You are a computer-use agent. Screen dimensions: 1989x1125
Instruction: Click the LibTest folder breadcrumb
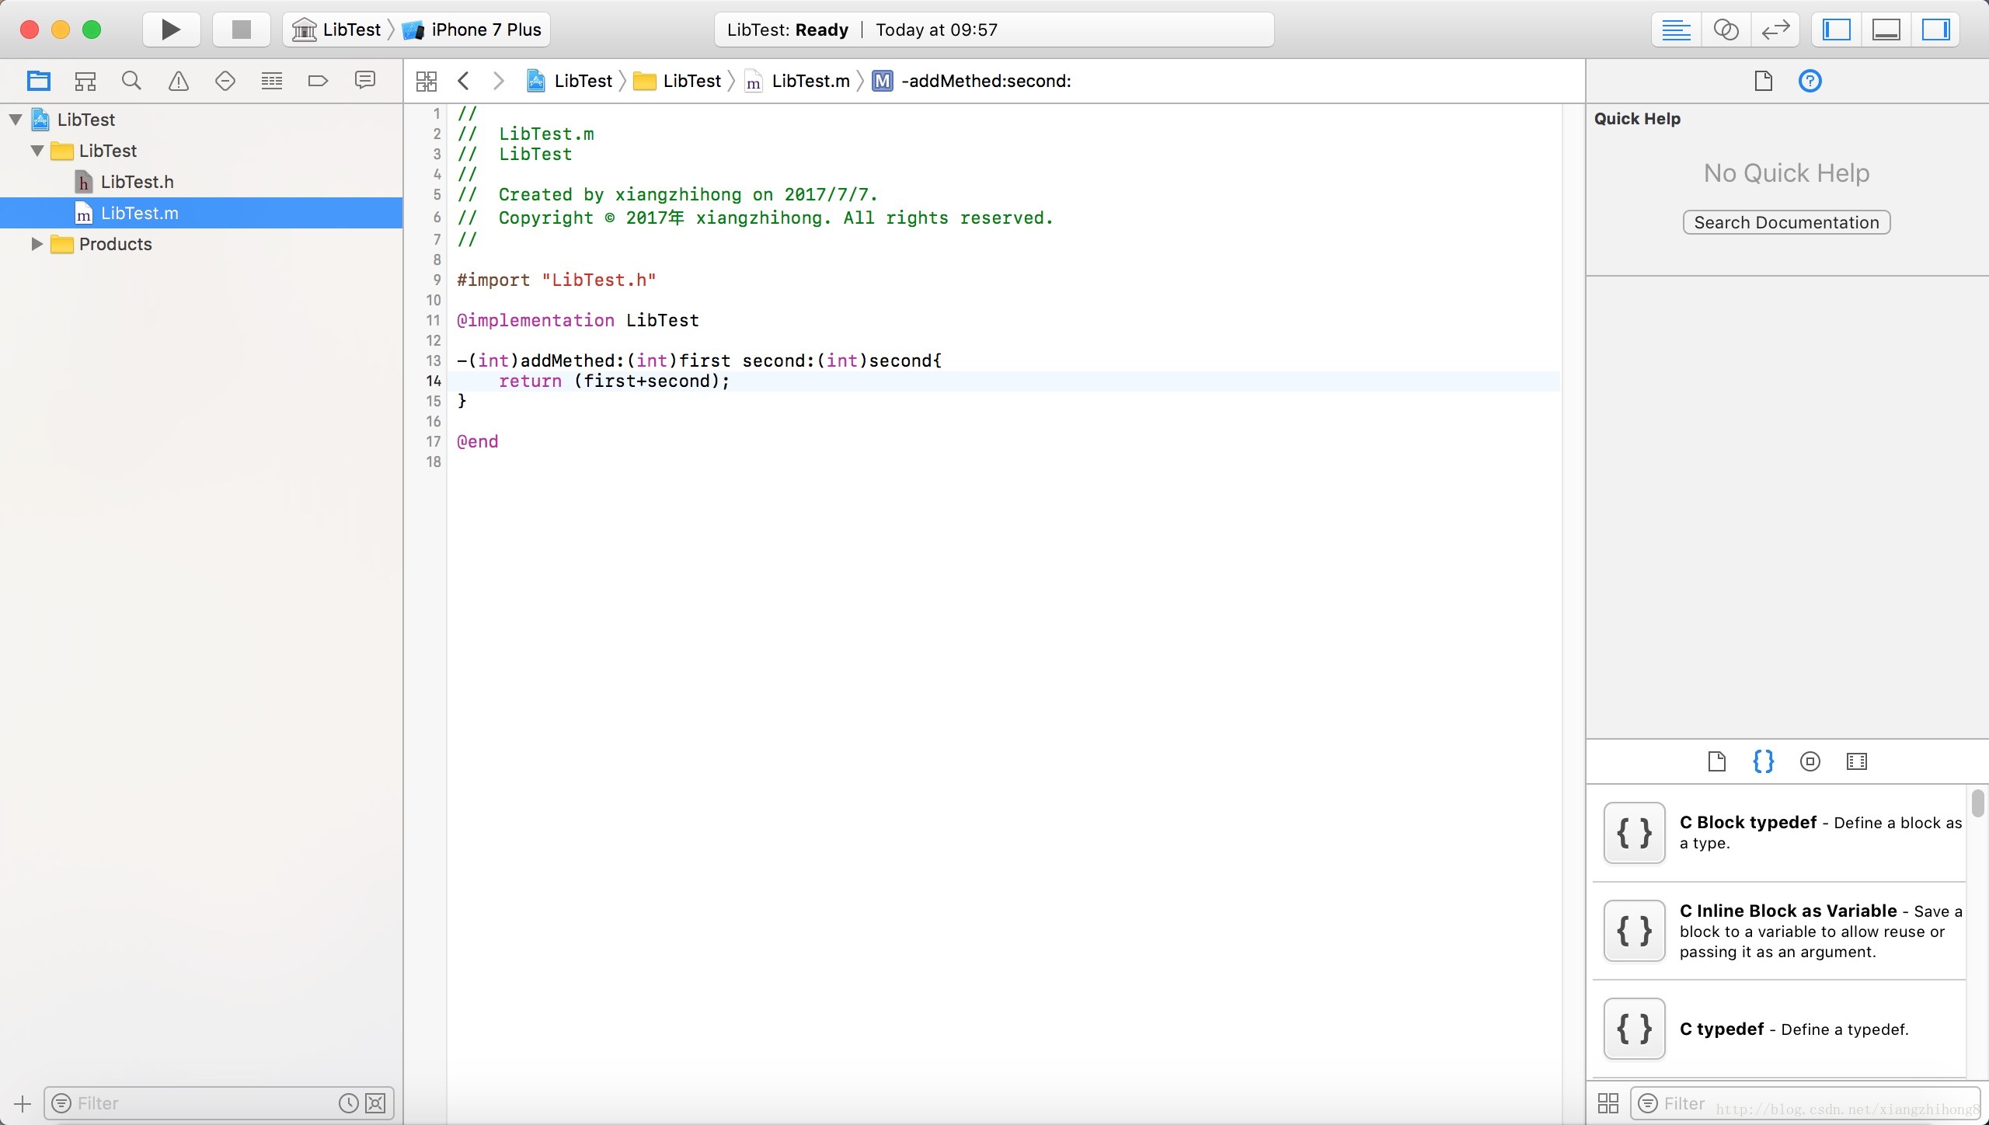[678, 81]
